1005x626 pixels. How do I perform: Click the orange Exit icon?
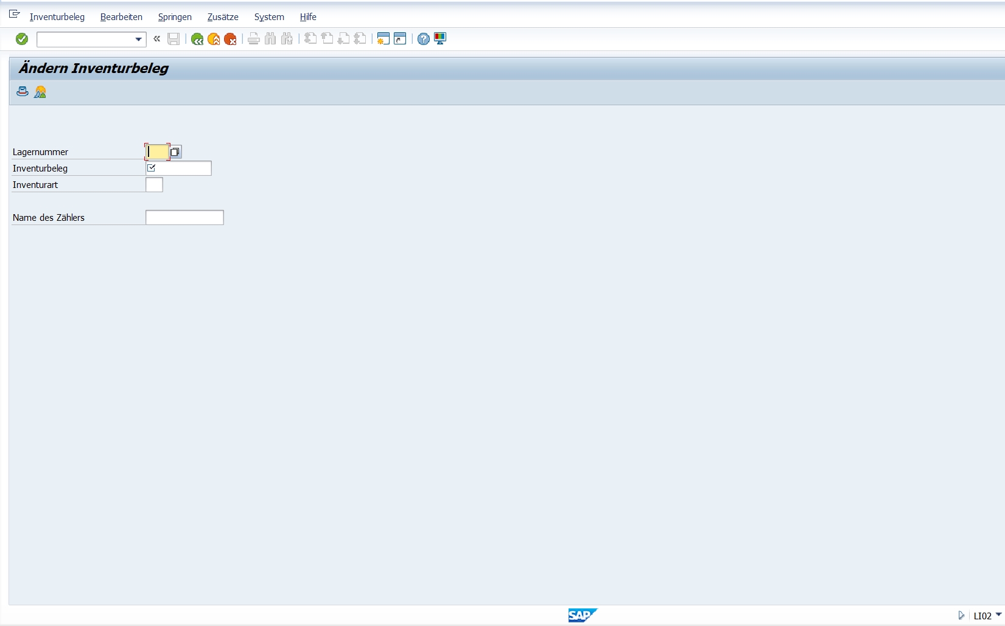pos(214,39)
